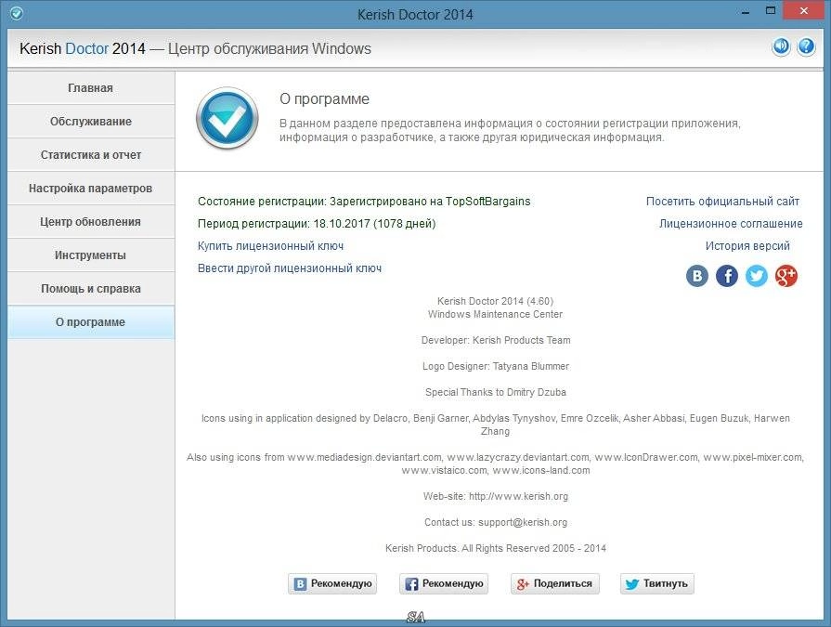Click the Contact us support@kerish.org text
Screen dimensions: 831x627
tap(496, 522)
